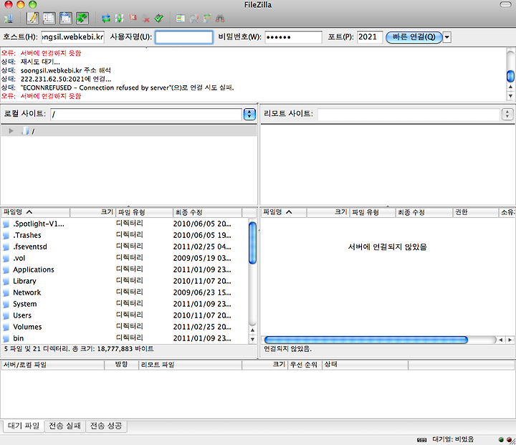The width and height of the screenshot is (516, 445).
Task: Click the password (비밀번호) field
Action: (293, 37)
